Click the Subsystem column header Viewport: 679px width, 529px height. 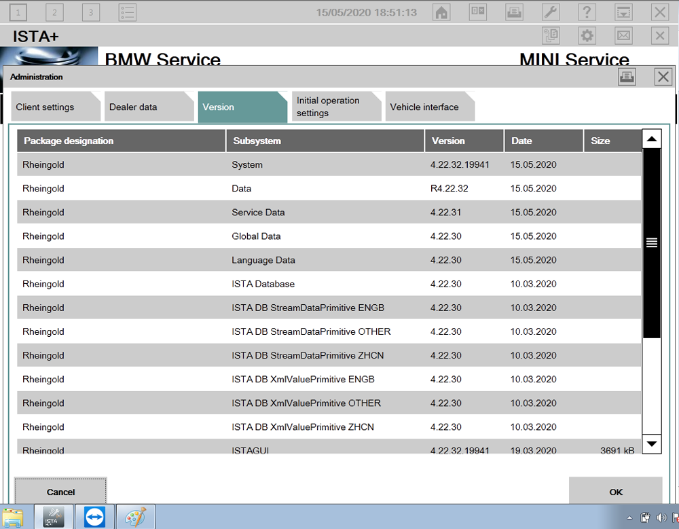pos(325,141)
